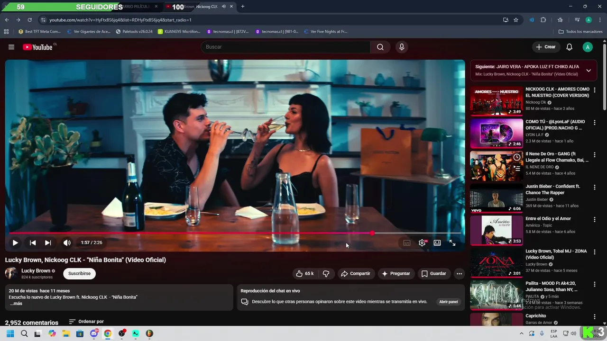Open options for Entre el Odio y el Amor
Image resolution: width=607 pixels, height=341 pixels.
(594, 220)
